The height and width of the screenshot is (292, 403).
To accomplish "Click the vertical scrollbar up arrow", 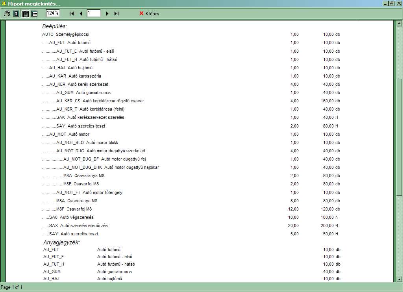I will click(399, 23).
